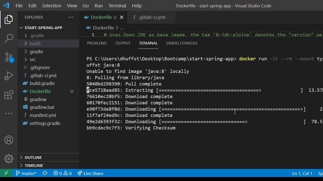The width and height of the screenshot is (323, 181).
Task: Open the Search view icon
Action: coord(9,38)
